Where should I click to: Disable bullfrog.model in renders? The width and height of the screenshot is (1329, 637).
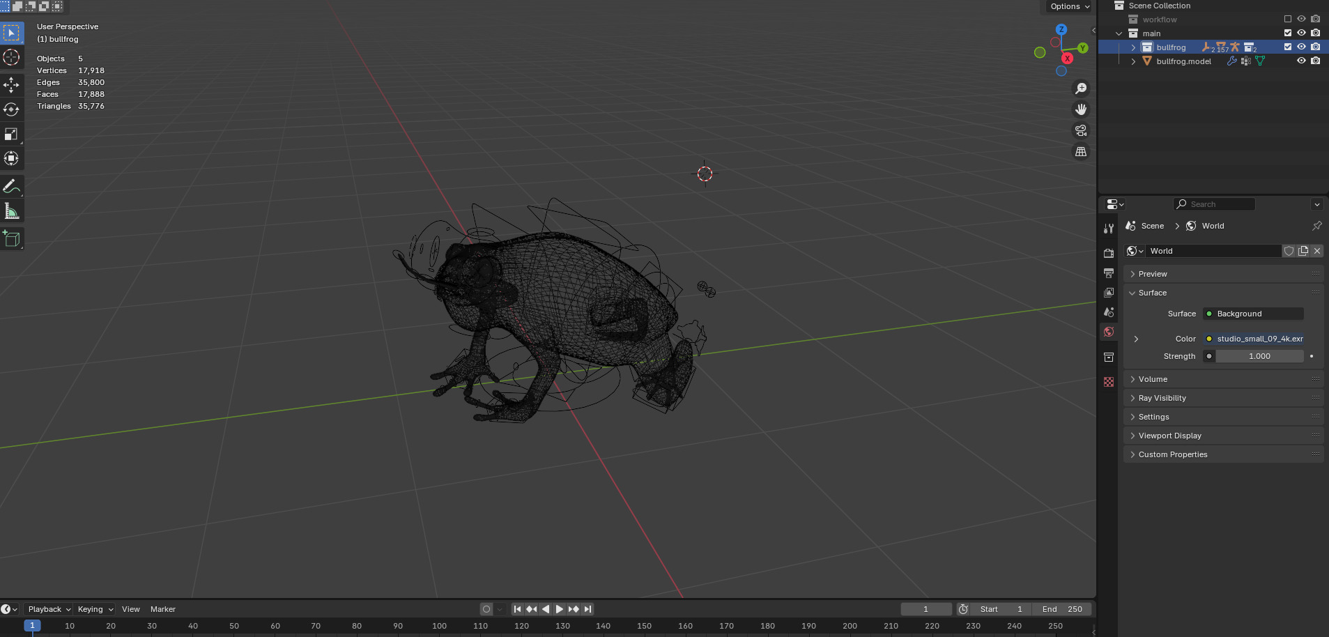[x=1315, y=61]
